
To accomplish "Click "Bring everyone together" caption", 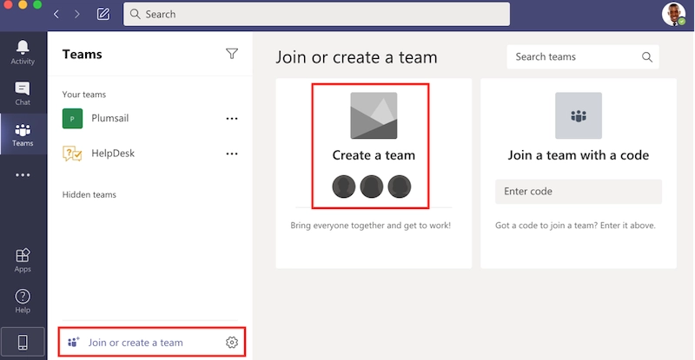I will (x=371, y=226).
